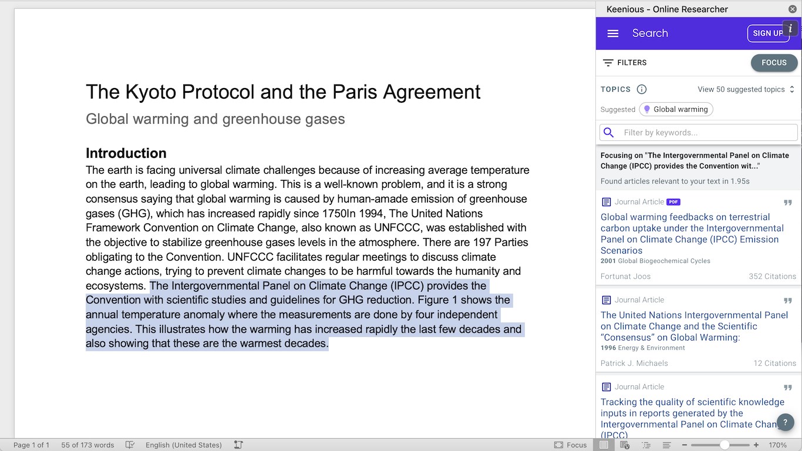The height and width of the screenshot is (451, 802).
Task: Switch to Draft view
Action: tap(667, 445)
